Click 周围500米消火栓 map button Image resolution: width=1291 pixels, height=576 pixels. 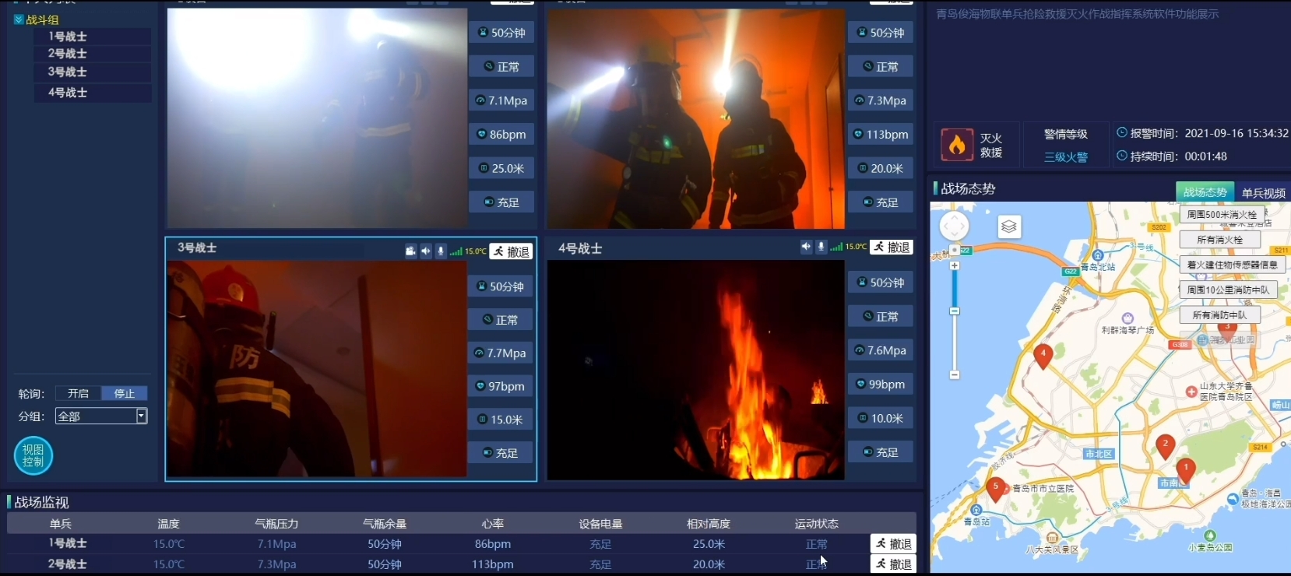1221,214
